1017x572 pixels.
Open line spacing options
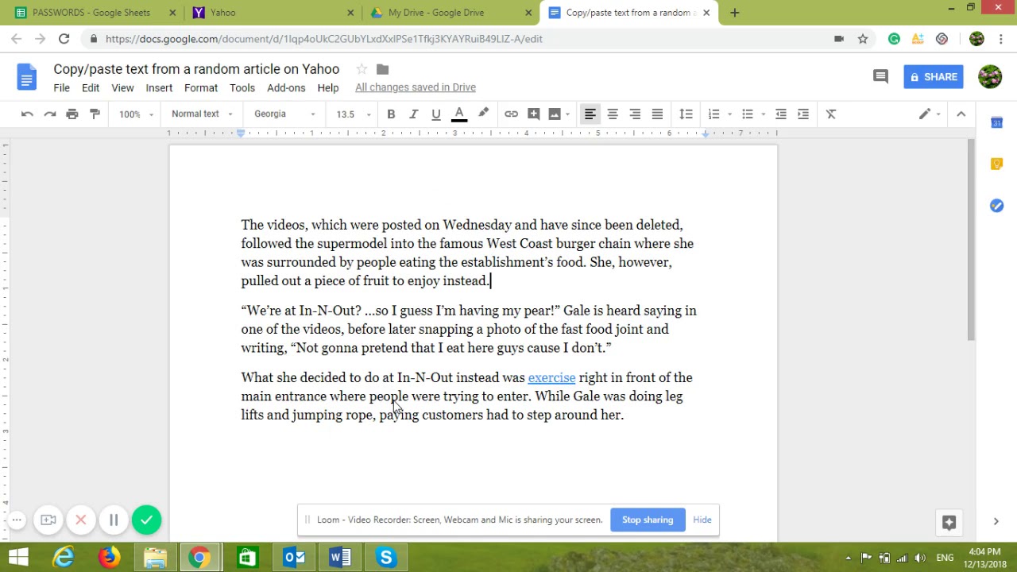[x=686, y=114]
